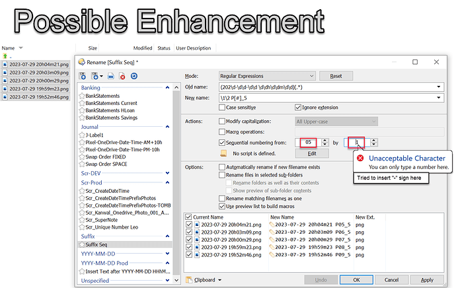Click the star icon beside J-Label1
Image resolution: width=456 pixels, height=288 pixels.
[x=82, y=135]
